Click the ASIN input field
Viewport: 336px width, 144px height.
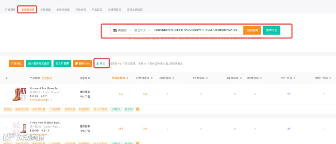[x=197, y=30]
